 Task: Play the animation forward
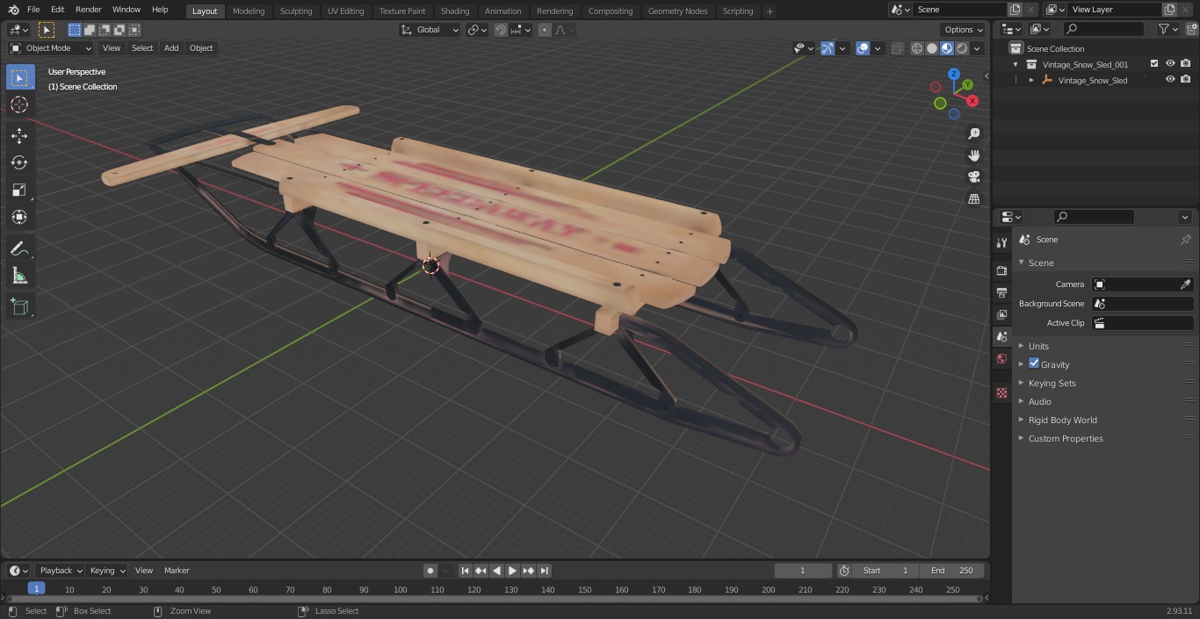coord(513,571)
